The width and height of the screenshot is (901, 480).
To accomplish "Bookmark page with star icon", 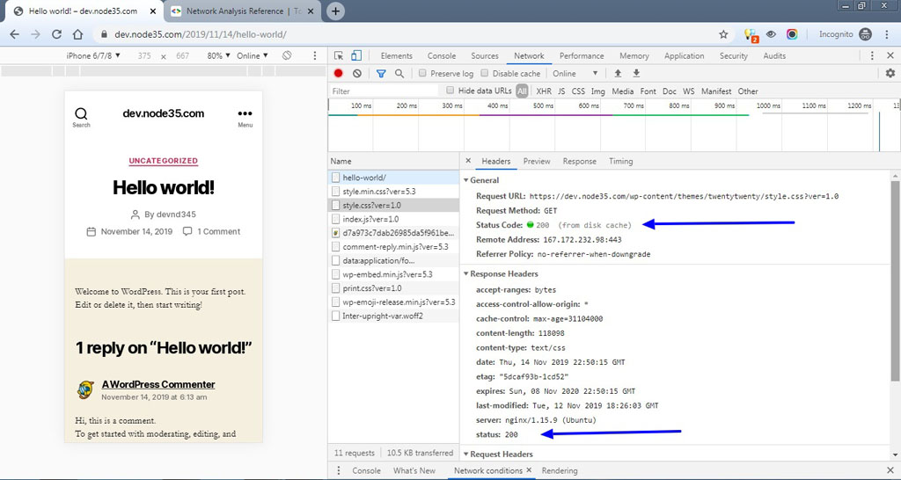I will 723,34.
